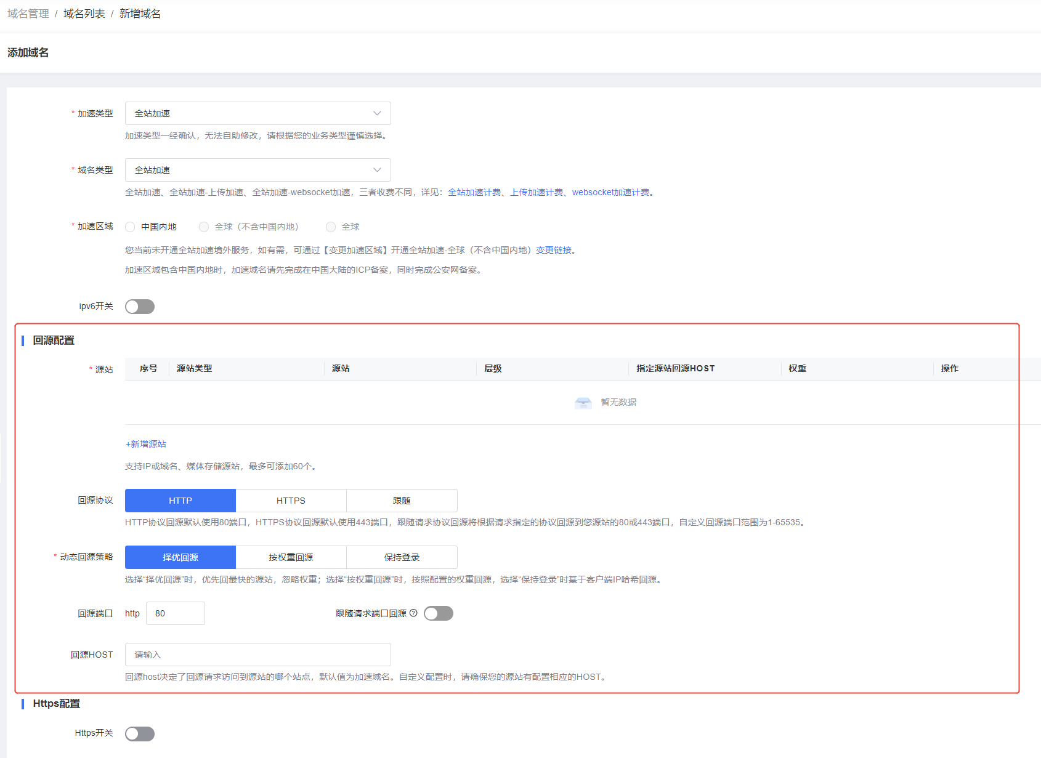Click the 源站类型 column header
1041x758 pixels.
[195, 368]
